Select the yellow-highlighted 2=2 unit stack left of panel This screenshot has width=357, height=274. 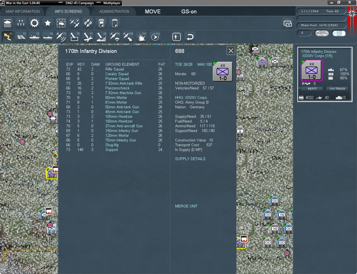click(x=52, y=173)
